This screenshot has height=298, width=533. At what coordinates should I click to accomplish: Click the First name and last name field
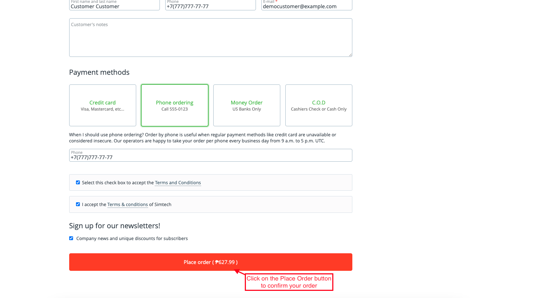[114, 6]
